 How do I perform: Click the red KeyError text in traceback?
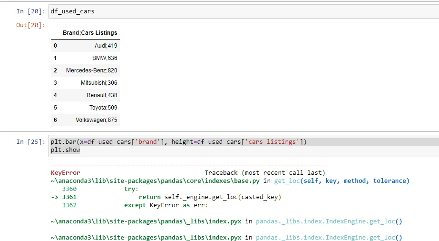[x=65, y=173]
